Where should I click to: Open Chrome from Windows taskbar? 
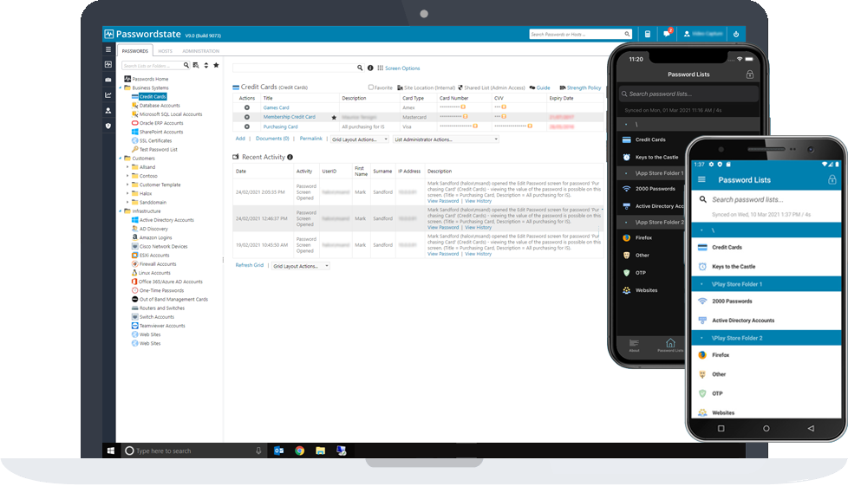point(300,450)
